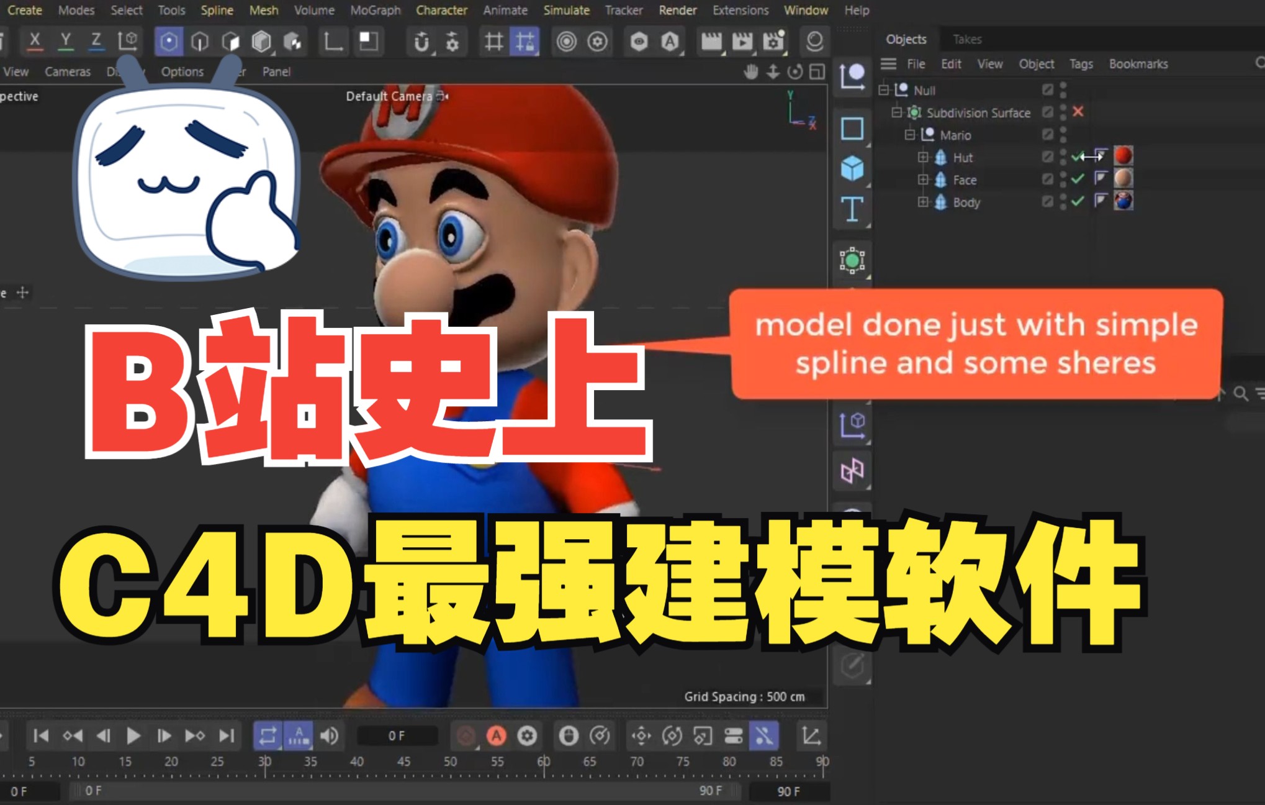This screenshot has height=805, width=1265.
Task: Toggle the Face object's enable checkmark
Action: (x=1077, y=180)
